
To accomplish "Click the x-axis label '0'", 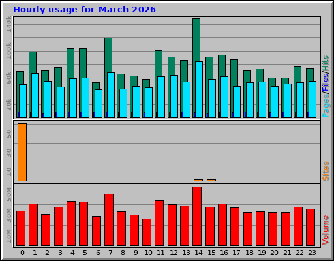I will 22,253.
